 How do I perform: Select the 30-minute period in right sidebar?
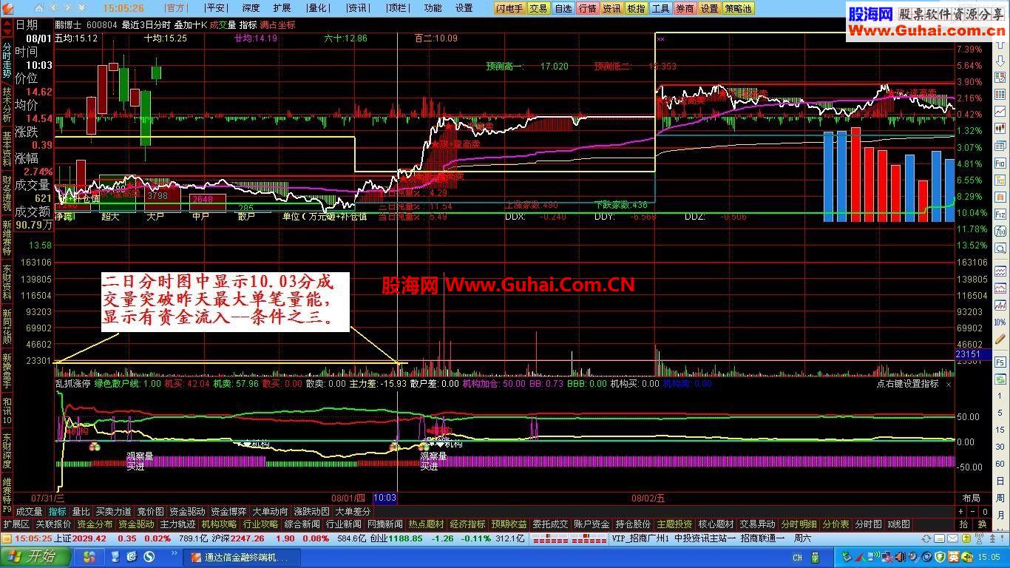(x=1000, y=447)
